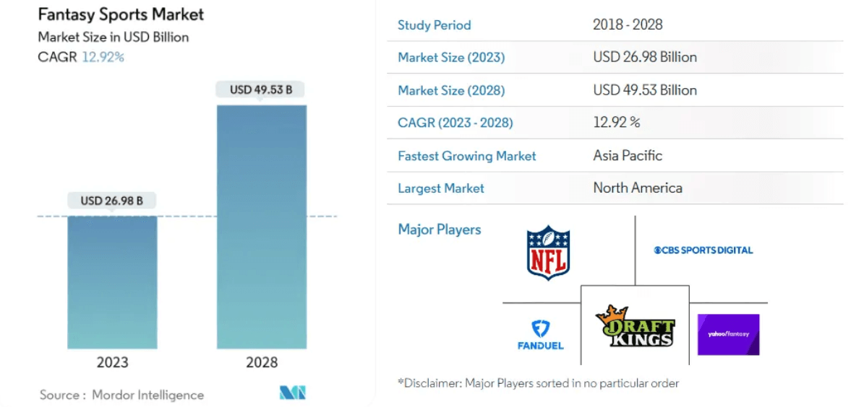
Task: Click the Market Size (2028) label
Action: tap(451, 90)
